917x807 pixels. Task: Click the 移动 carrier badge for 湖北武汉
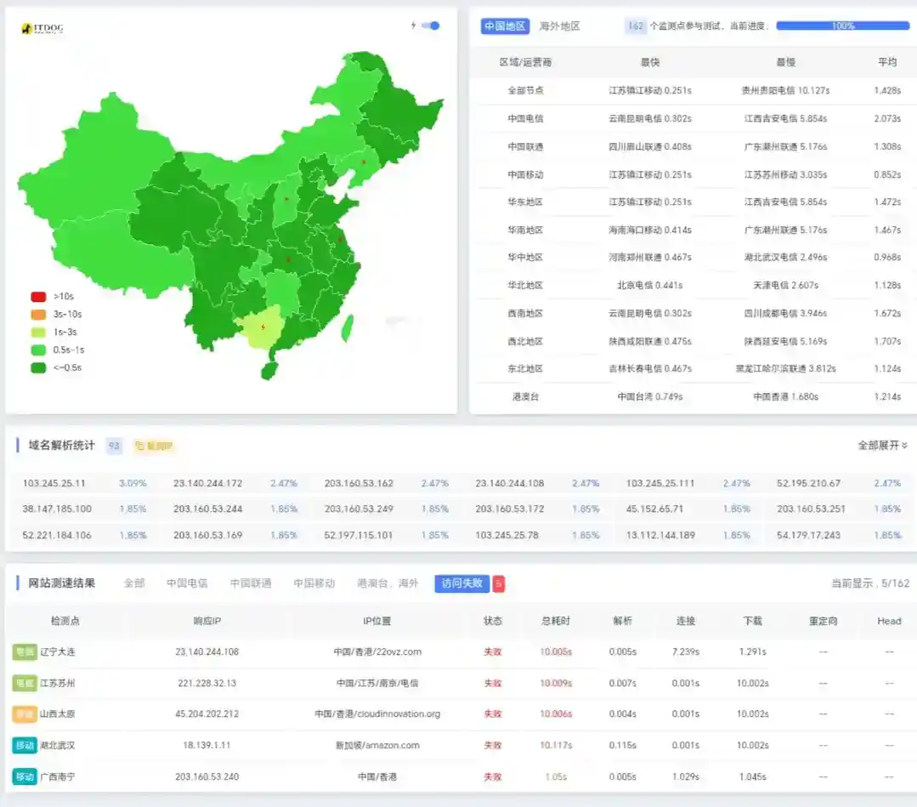point(25,746)
